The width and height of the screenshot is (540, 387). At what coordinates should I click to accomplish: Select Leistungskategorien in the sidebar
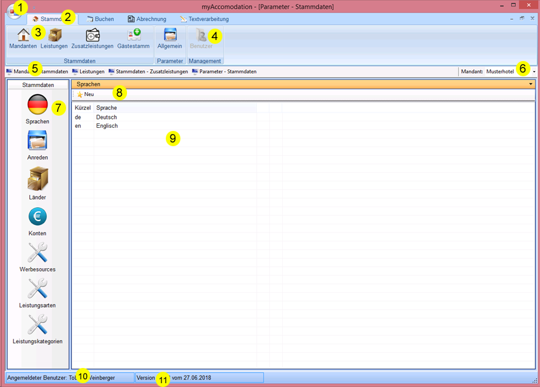(37, 325)
